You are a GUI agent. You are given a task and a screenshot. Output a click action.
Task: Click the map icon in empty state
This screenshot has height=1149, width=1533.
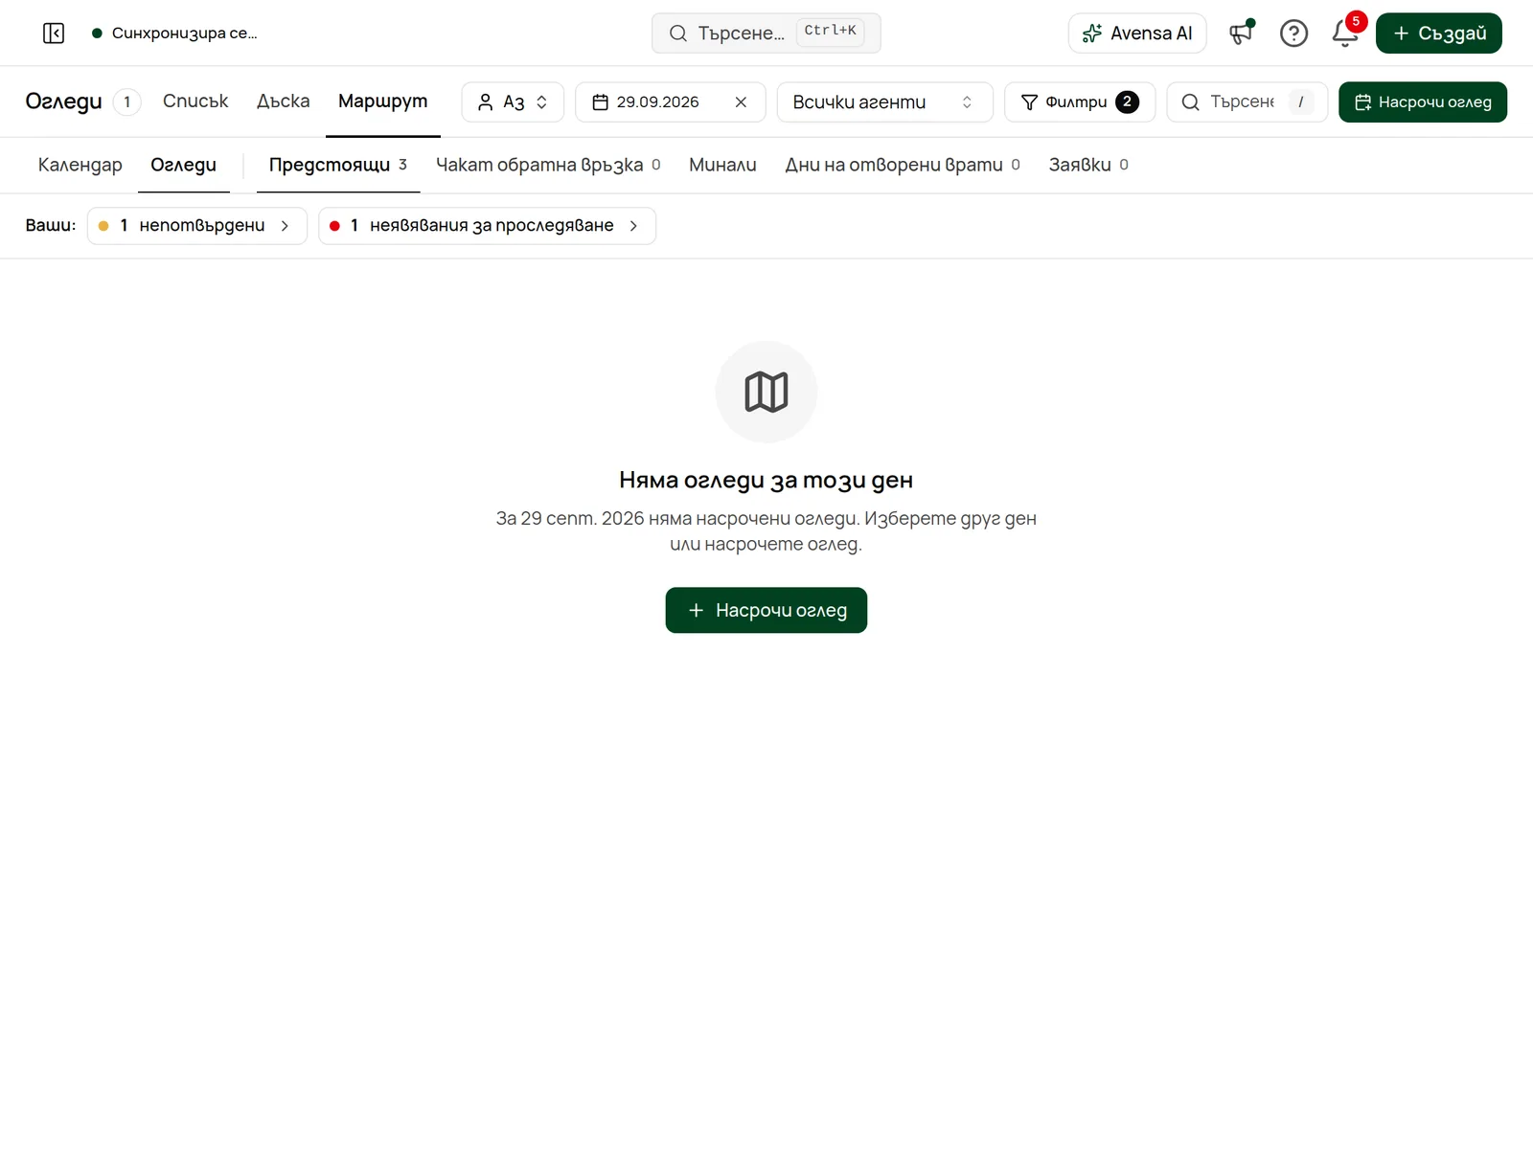(766, 392)
